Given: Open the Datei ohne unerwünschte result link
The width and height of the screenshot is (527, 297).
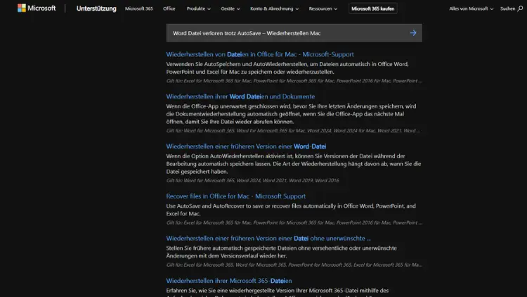Looking at the screenshot, I should click(268, 239).
